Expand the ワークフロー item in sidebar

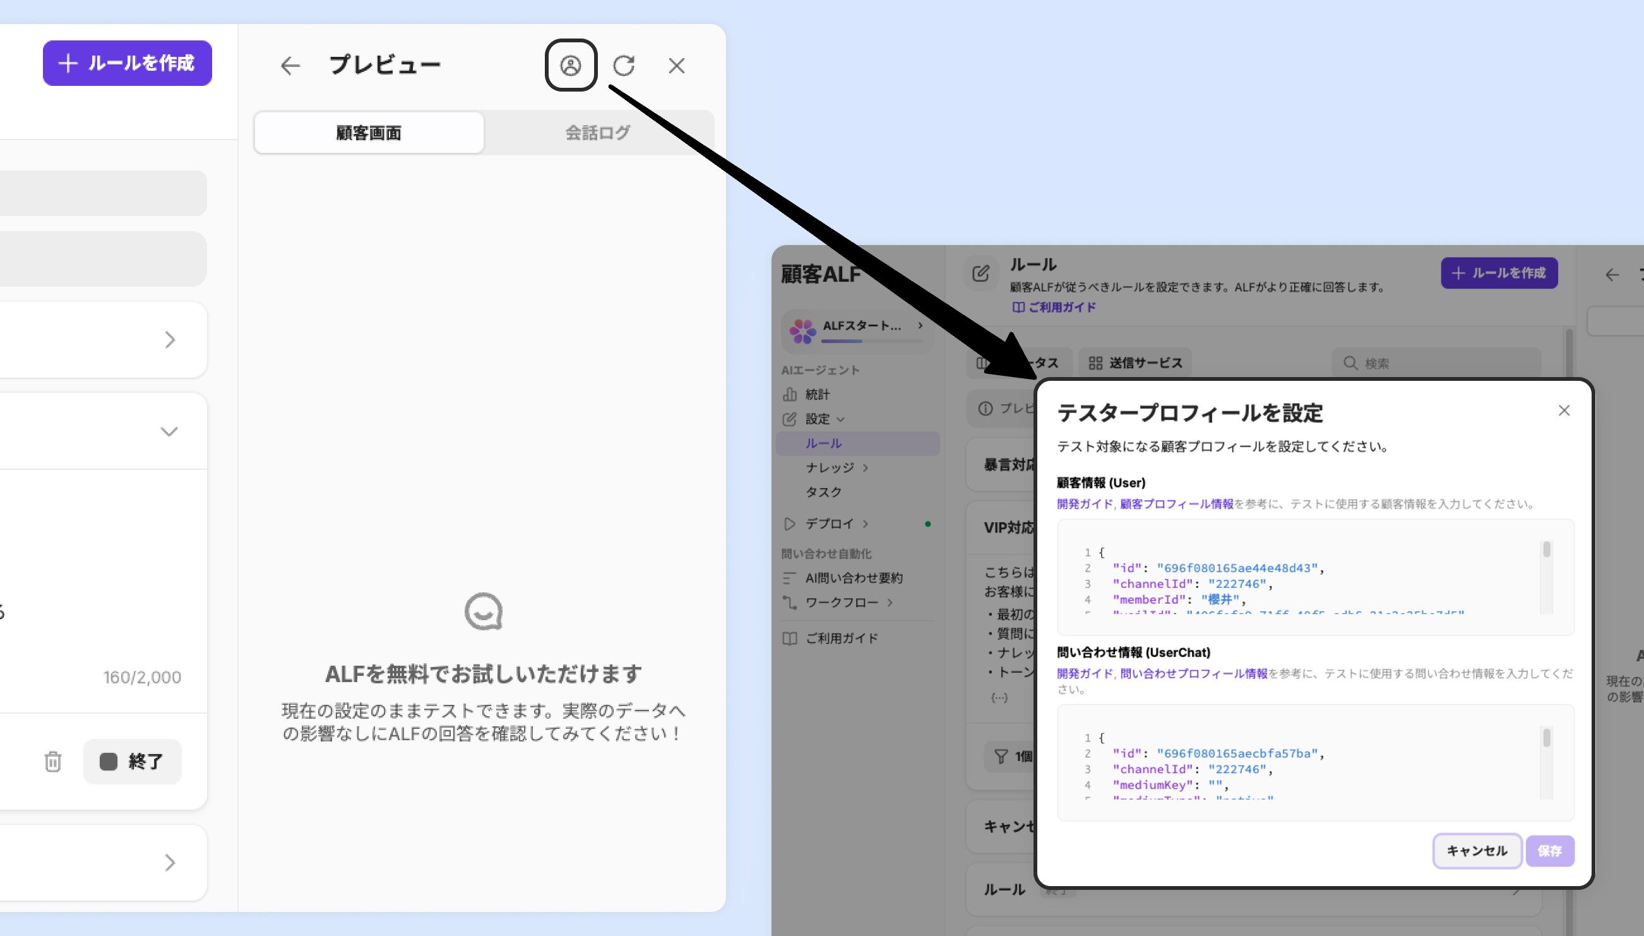pyautogui.click(x=841, y=603)
